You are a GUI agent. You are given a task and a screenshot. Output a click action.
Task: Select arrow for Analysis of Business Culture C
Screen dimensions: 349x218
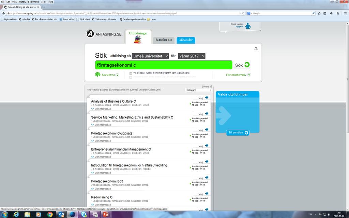[207, 97]
